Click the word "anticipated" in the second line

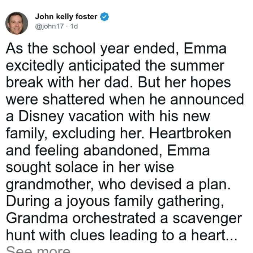click(x=104, y=66)
